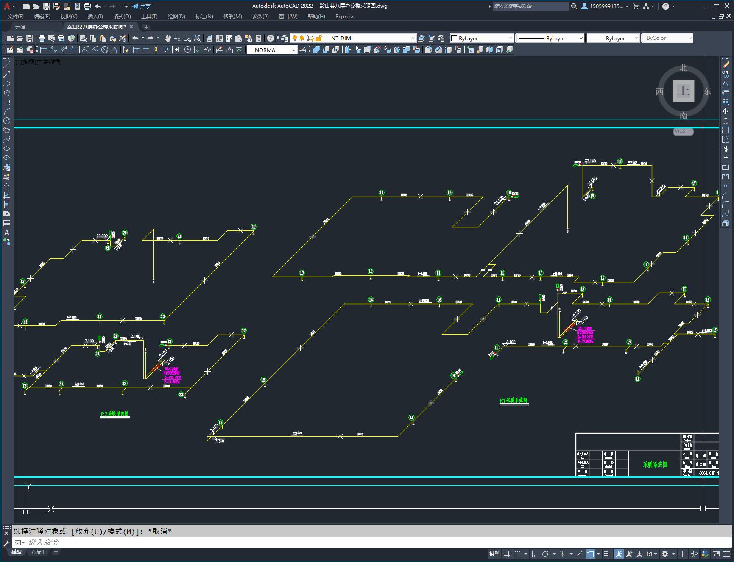Image resolution: width=734 pixels, height=562 pixels.
Task: Click the NT-DIM layer color square
Action: tap(327, 38)
